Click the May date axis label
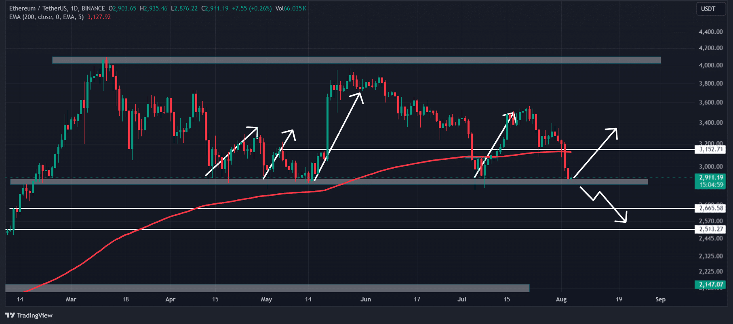The width and height of the screenshot is (733, 324). click(266, 299)
